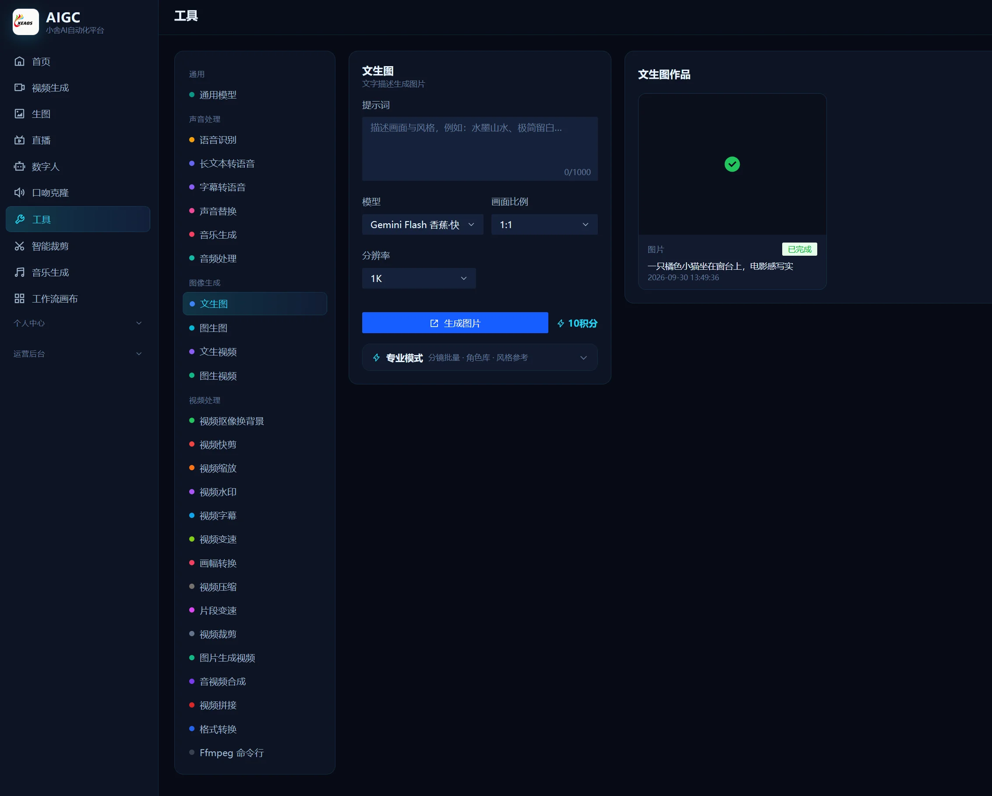This screenshot has width=992, height=796.
Task: Select 语音识别 tool
Action: 254,140
